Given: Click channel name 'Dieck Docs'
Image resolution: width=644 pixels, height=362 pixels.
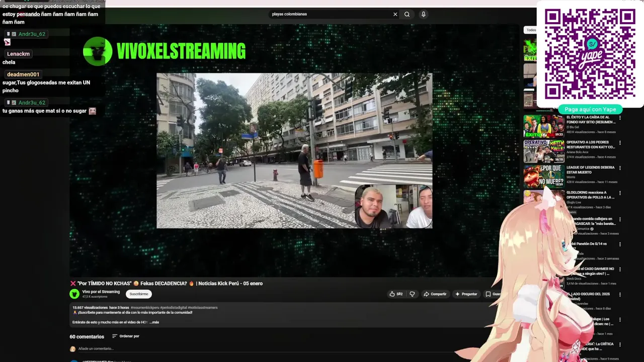Looking at the screenshot, I should [x=574, y=279].
